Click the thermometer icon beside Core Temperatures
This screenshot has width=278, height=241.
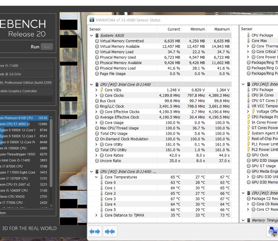coord(102,177)
